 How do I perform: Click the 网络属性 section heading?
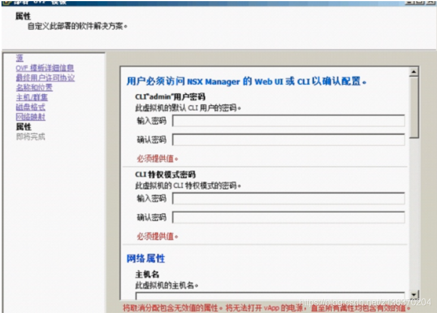pyautogui.click(x=146, y=259)
